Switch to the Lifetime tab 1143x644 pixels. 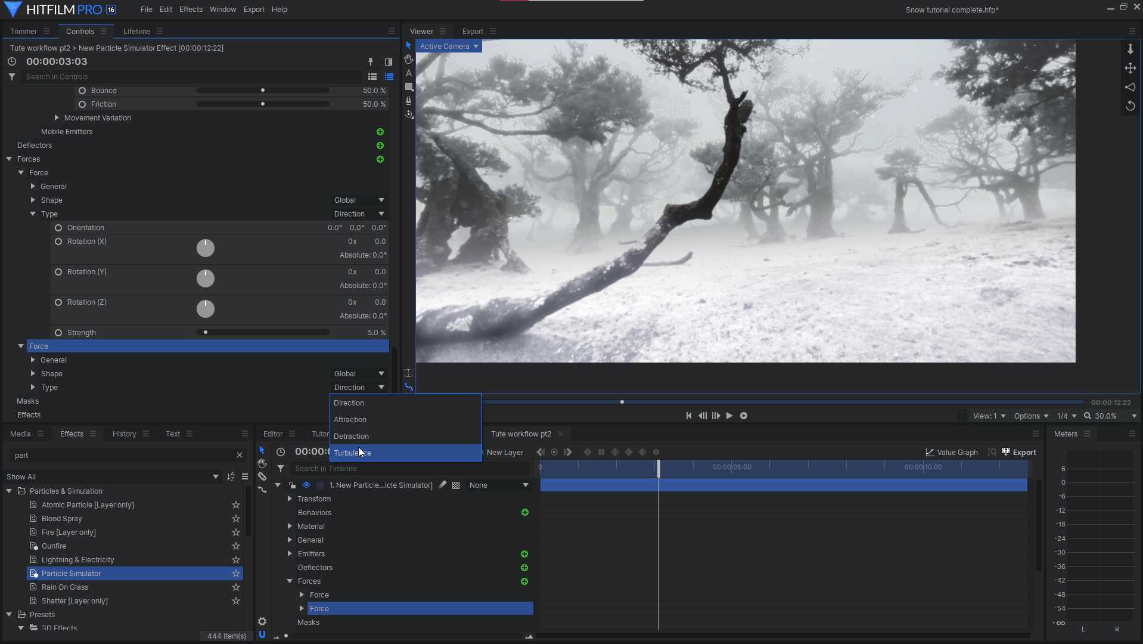pos(136,31)
